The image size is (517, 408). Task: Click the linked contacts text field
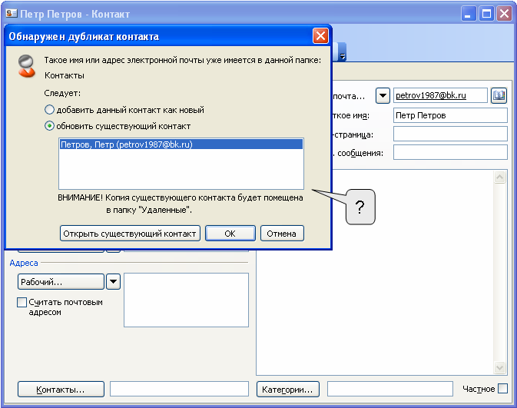(179, 390)
